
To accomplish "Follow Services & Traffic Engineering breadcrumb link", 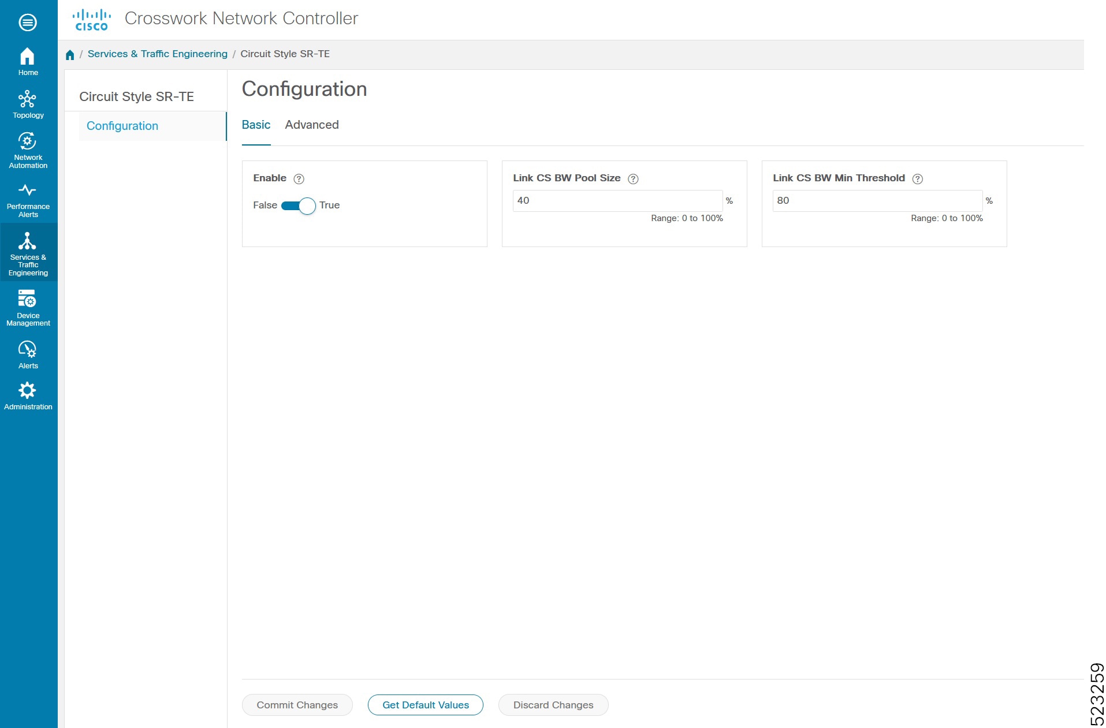I will [157, 54].
